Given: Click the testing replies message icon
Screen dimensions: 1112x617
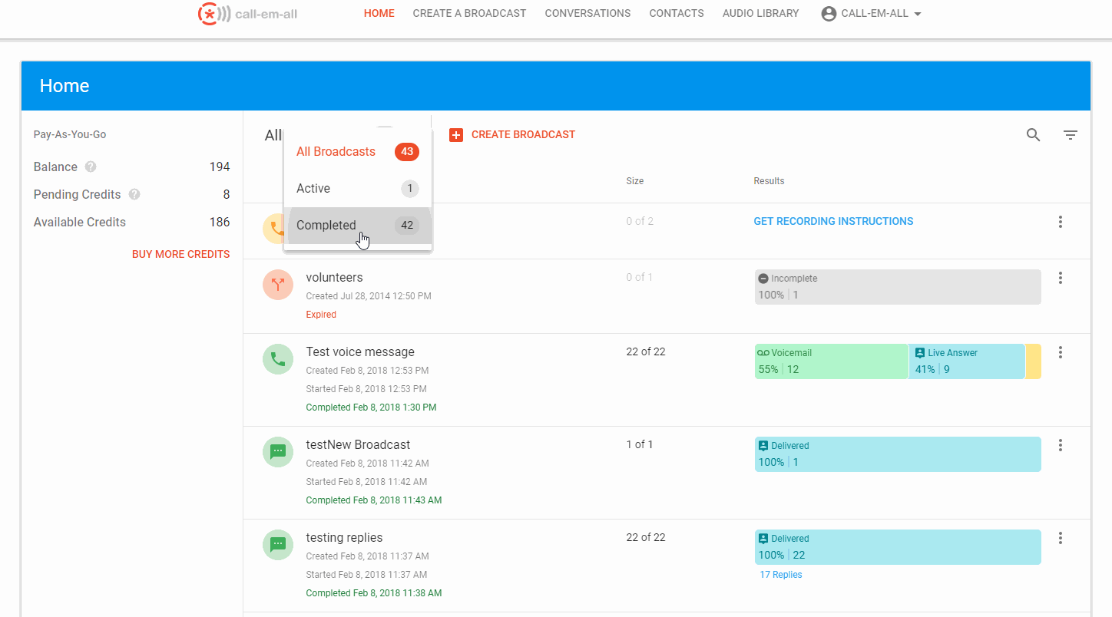Looking at the screenshot, I should (278, 544).
